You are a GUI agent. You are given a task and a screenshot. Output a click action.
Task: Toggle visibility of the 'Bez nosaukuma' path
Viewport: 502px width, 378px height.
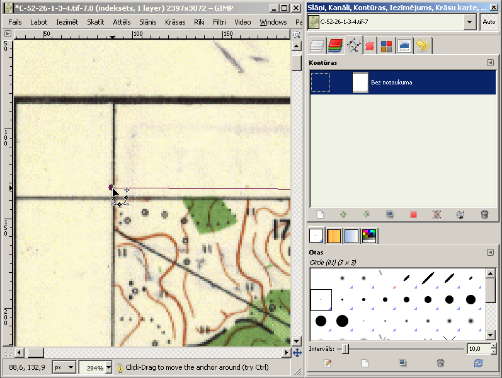[x=320, y=83]
